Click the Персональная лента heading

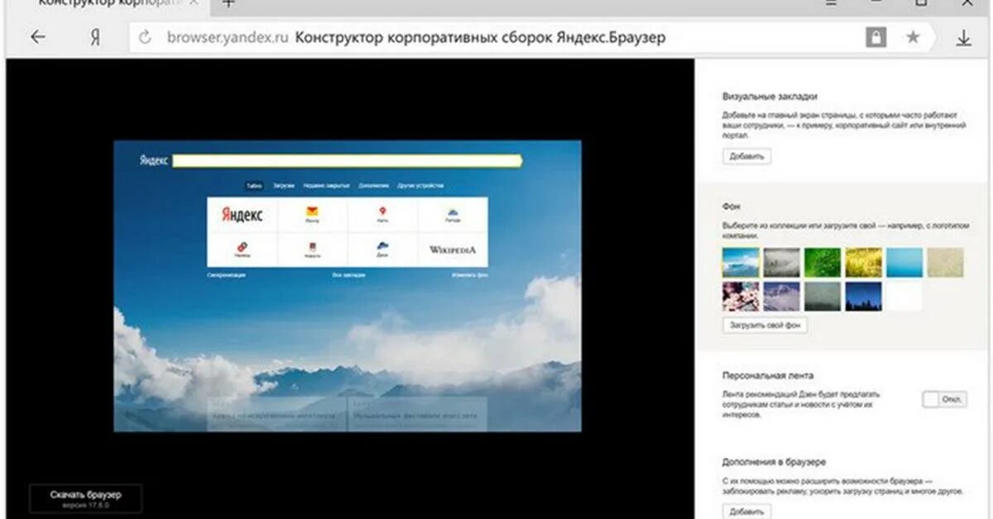tap(768, 374)
